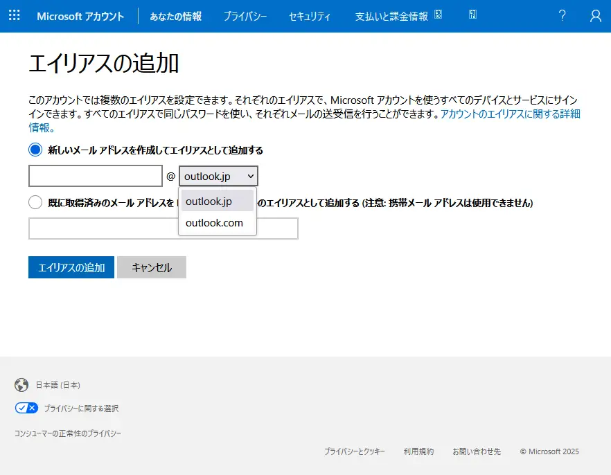
Task: Open プライバシーに関する選択 link
Action: tap(81, 408)
